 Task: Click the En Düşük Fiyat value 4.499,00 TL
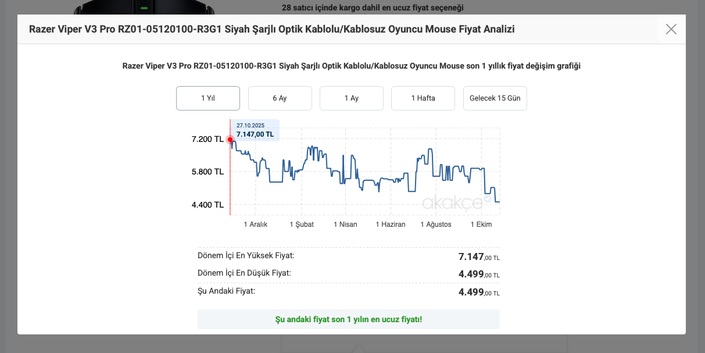(x=479, y=274)
